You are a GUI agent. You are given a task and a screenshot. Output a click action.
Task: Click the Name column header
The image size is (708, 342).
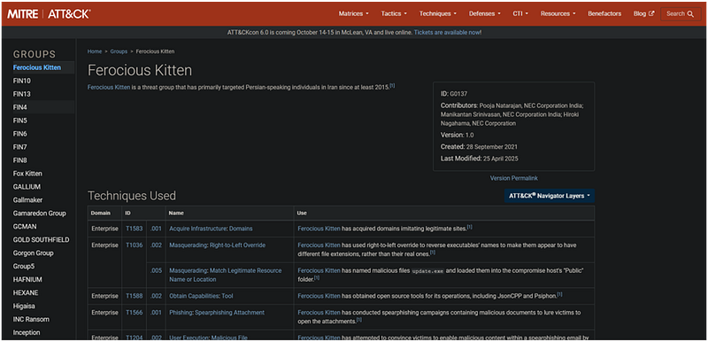pyautogui.click(x=176, y=213)
